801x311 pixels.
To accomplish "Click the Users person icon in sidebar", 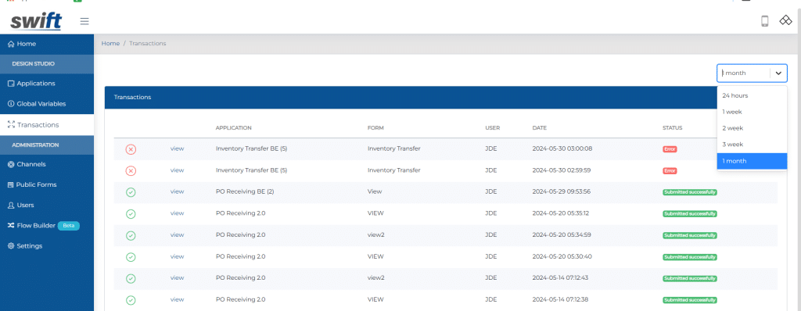I will tap(11, 206).
